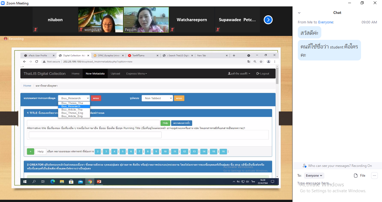Select wongduen's video thumbnail

(101, 20)
